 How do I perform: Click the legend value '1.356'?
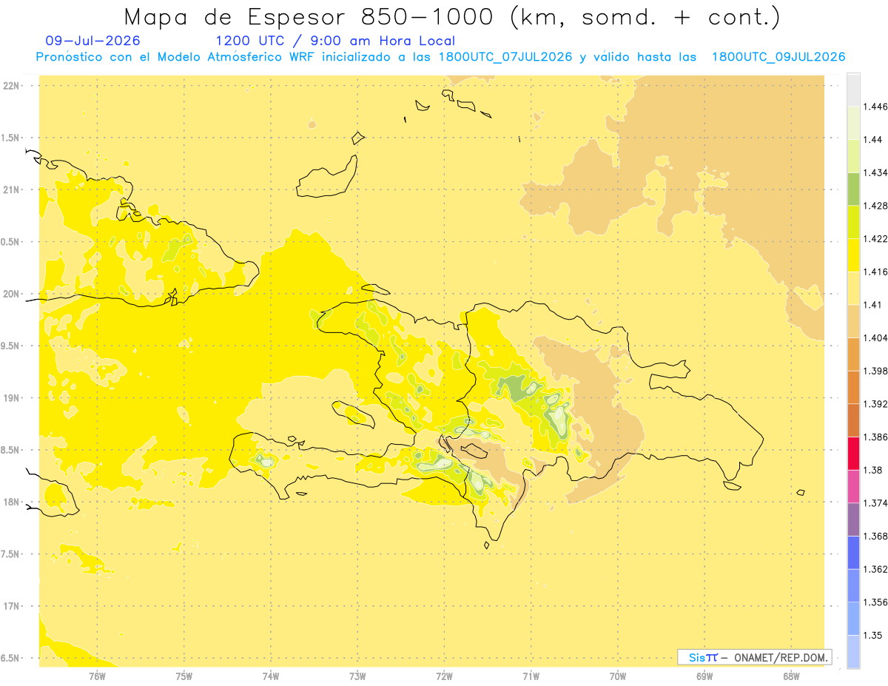point(875,602)
